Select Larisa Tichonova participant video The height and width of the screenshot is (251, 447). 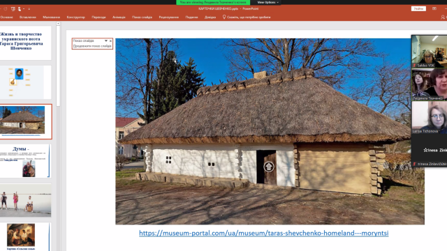[429, 117]
